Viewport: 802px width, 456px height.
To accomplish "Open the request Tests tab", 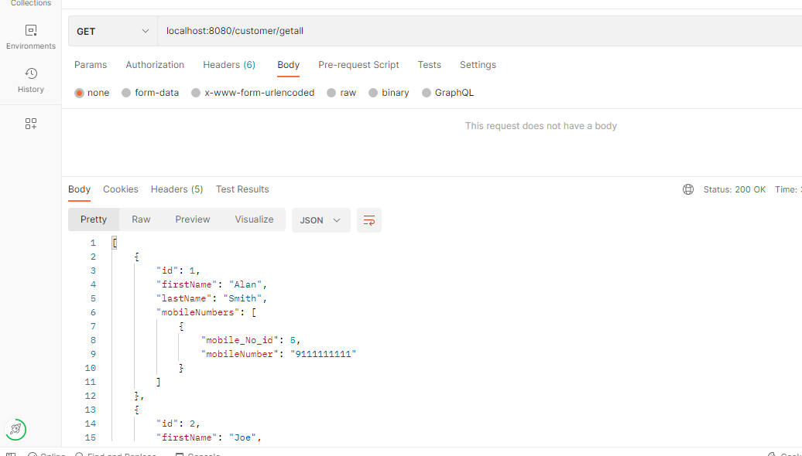I will (x=429, y=65).
